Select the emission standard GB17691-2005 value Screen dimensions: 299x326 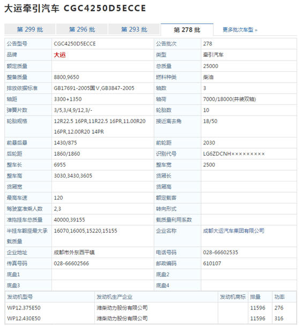[94, 88]
